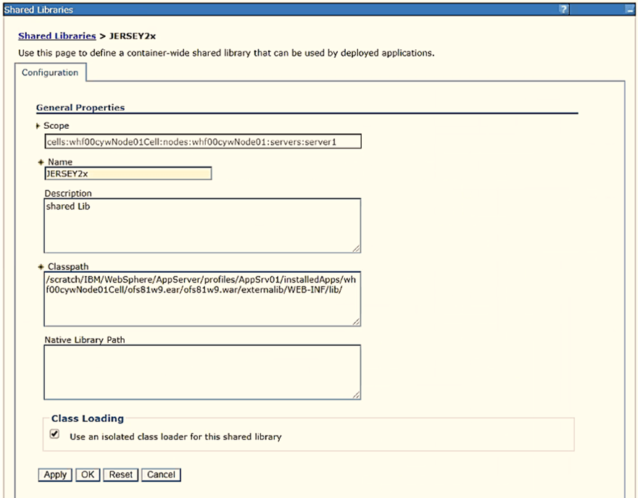The width and height of the screenshot is (638, 498).
Task: Click the Description field label
Action: click(68, 193)
